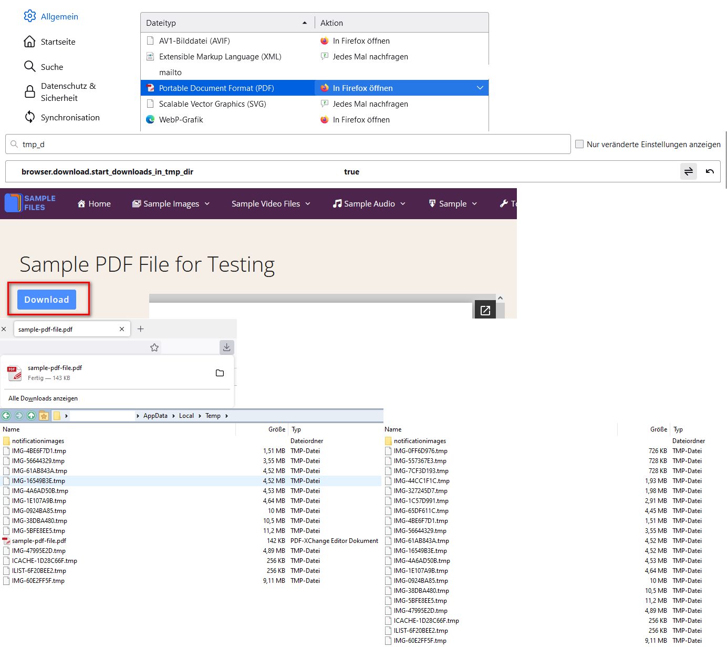The image size is (727, 647).
Task: Go up one folder level in Explorer
Action: coord(31,416)
